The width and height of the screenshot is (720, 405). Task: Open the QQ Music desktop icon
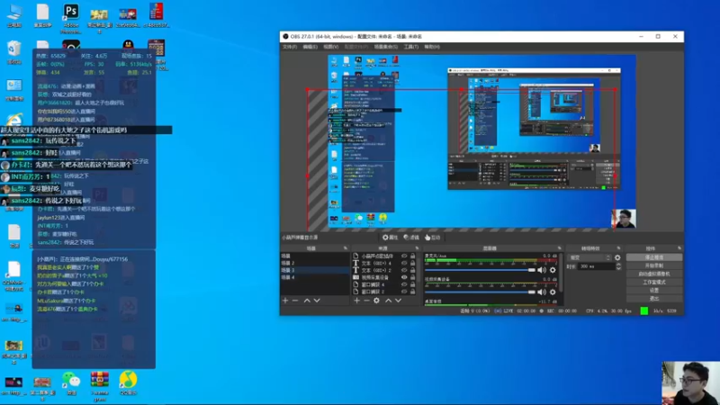point(128,384)
